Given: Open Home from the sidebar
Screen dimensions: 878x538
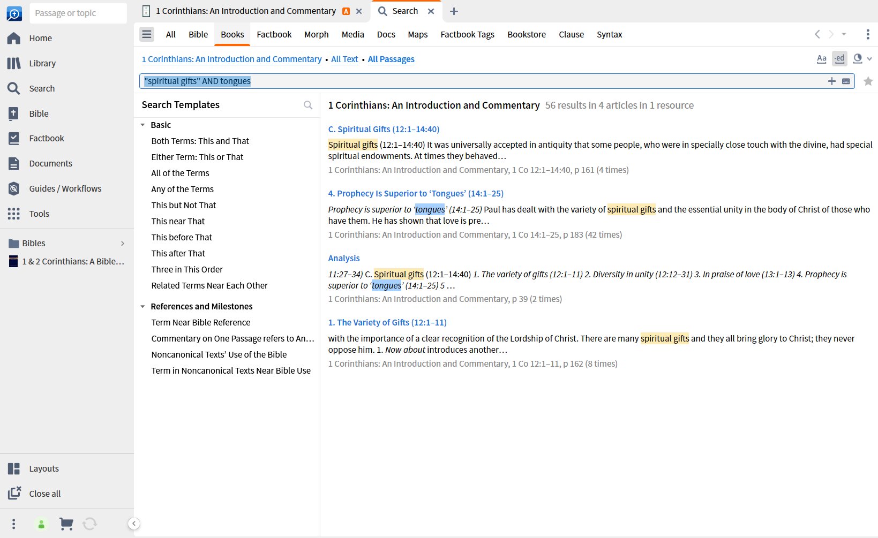Looking at the screenshot, I should 40,38.
